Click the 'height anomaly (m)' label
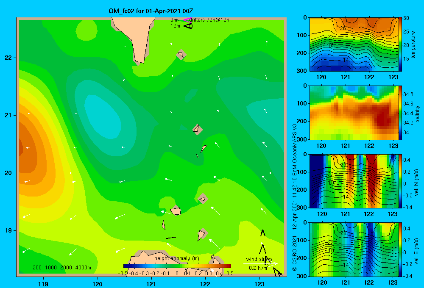This screenshot has width=424, height=288. [176, 258]
